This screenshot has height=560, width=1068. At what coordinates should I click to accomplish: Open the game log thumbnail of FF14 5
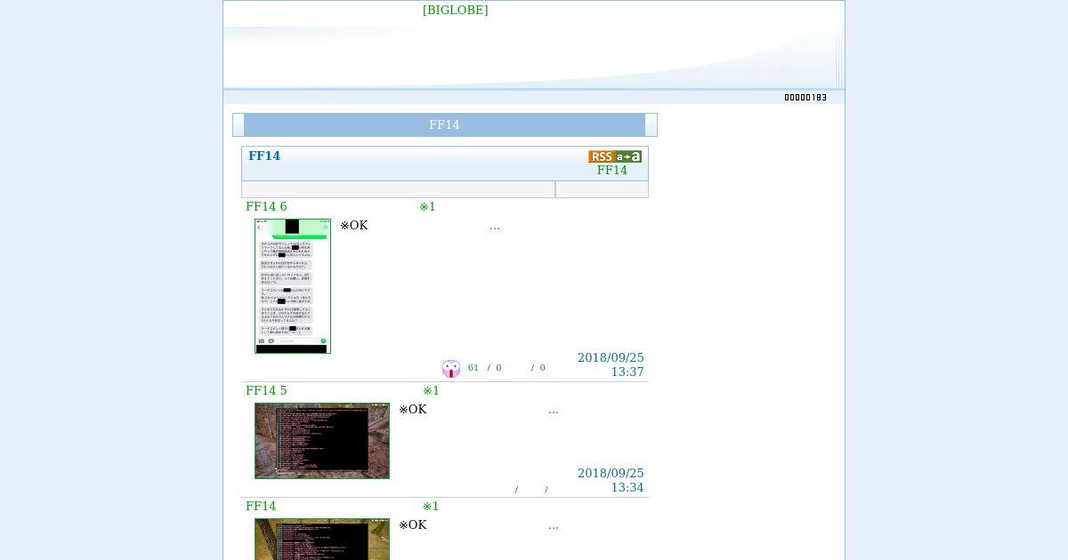click(322, 441)
